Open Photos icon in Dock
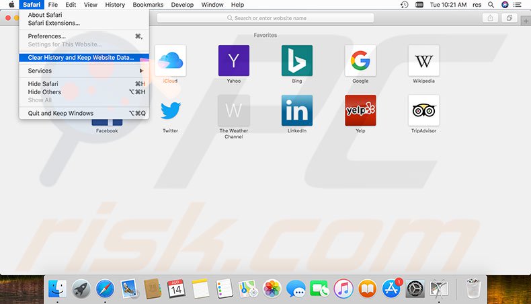 (272, 289)
